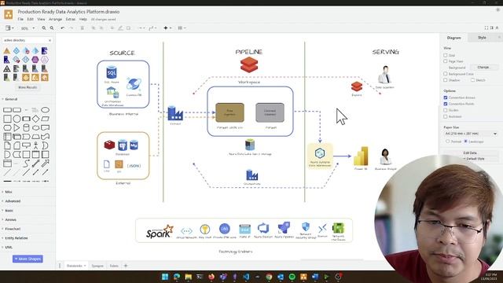Select the Explore Databricks icon in SERVING
Viewport: 503px width, 283px height.
tap(356, 86)
